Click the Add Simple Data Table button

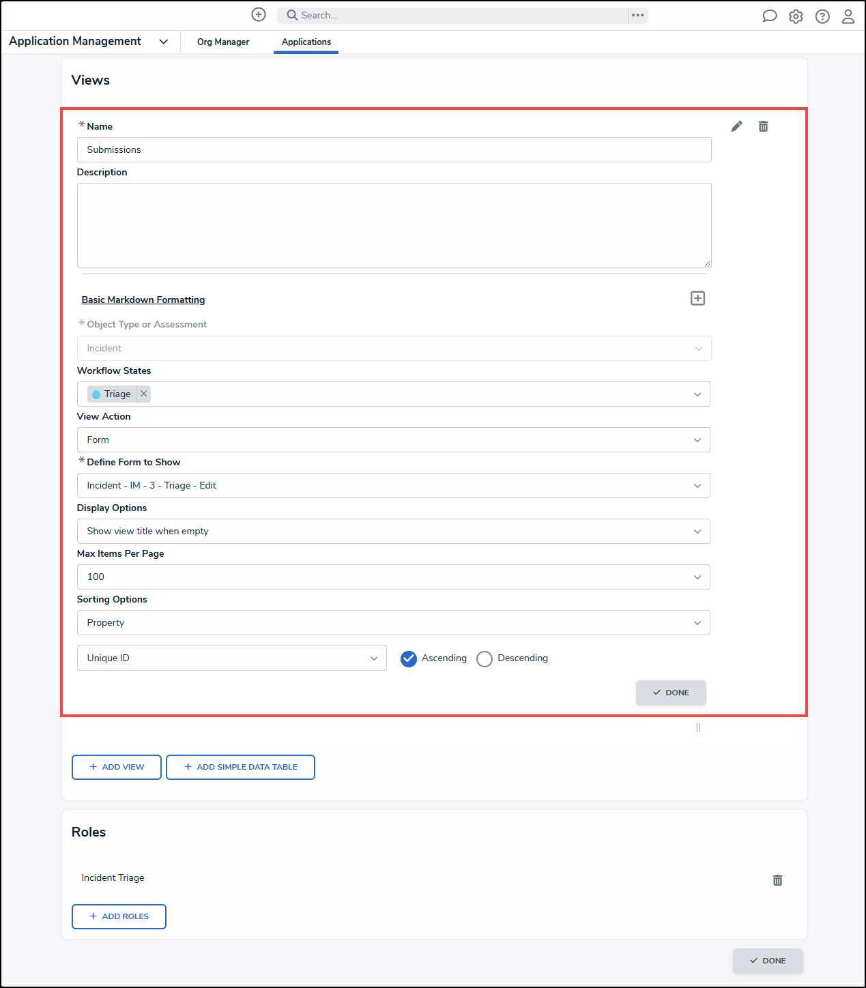(x=240, y=767)
